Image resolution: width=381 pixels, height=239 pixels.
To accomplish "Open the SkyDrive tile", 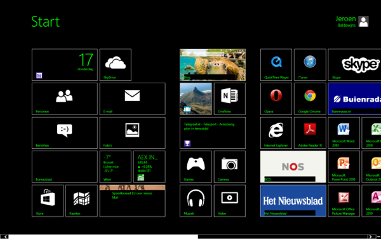I will [x=116, y=65].
